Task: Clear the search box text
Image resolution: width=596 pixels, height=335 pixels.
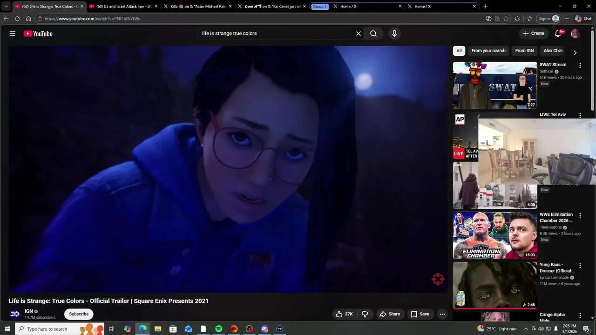Action: 359,33
